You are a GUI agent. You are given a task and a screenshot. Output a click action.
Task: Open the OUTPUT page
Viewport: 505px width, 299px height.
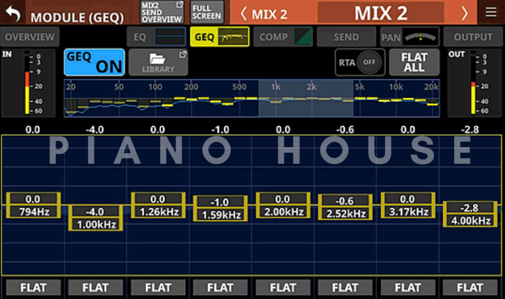[473, 37]
